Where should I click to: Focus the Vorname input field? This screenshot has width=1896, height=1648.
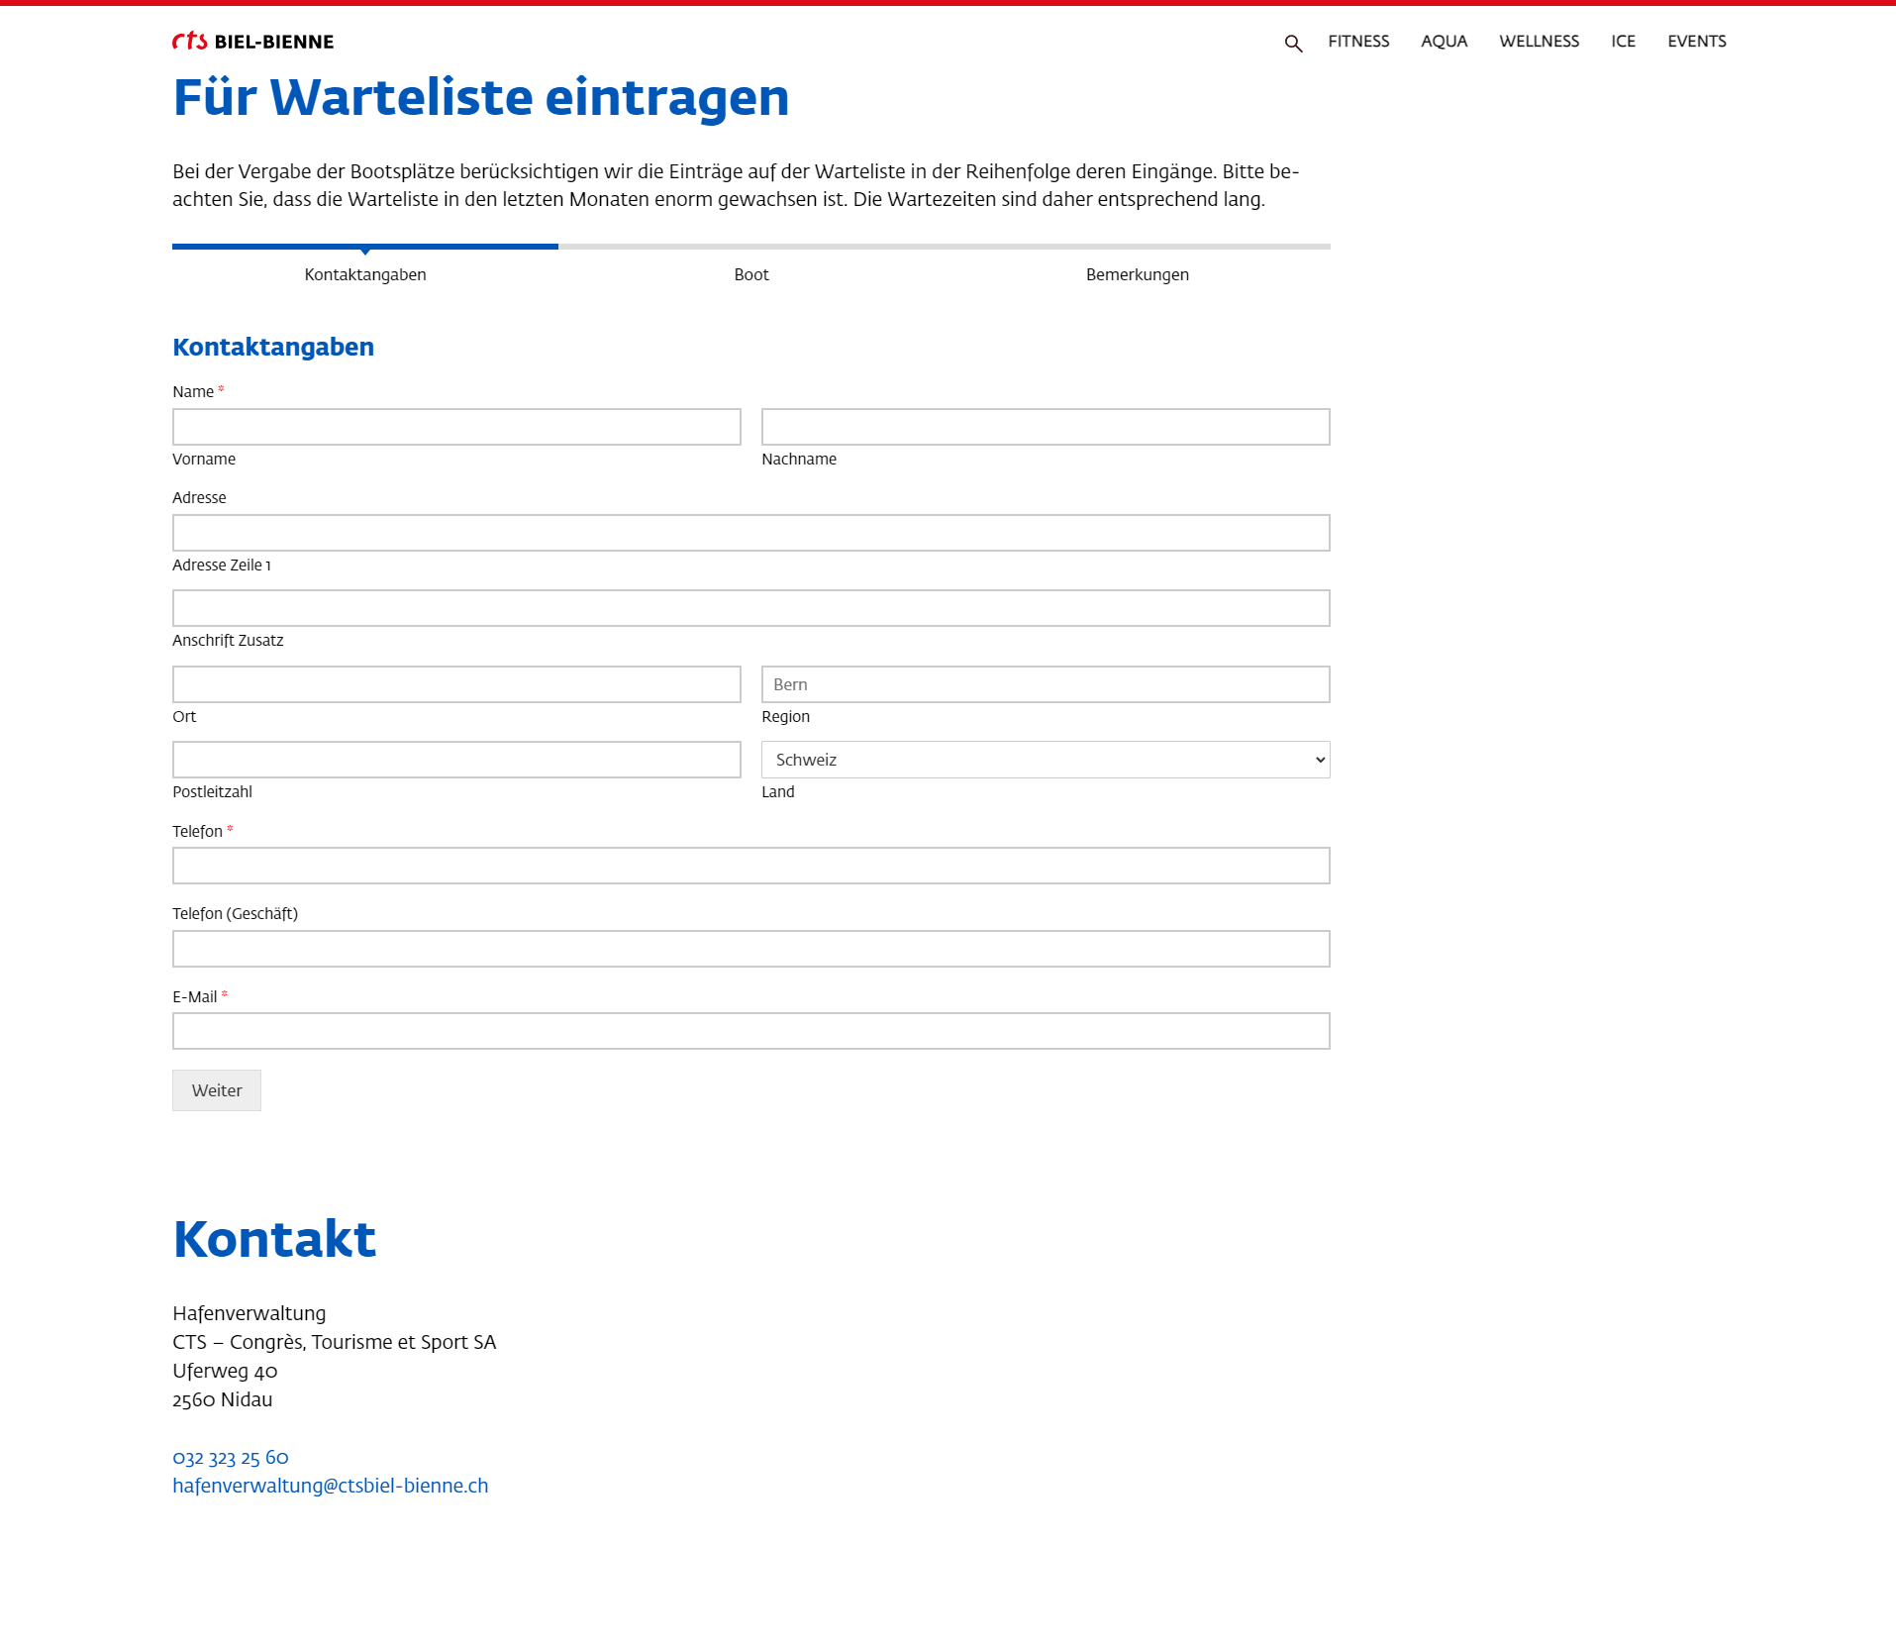point(456,427)
